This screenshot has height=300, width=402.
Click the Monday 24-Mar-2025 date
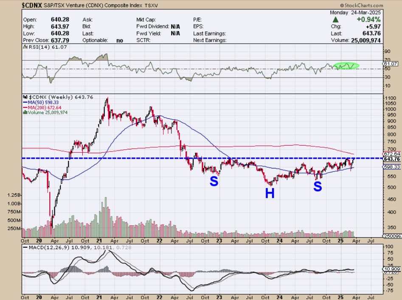[x=355, y=13]
